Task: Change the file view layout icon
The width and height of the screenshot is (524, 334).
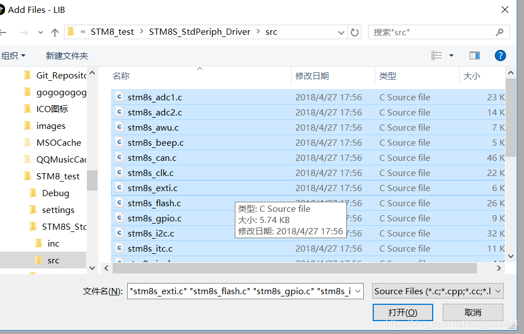Action: pyautogui.click(x=437, y=55)
